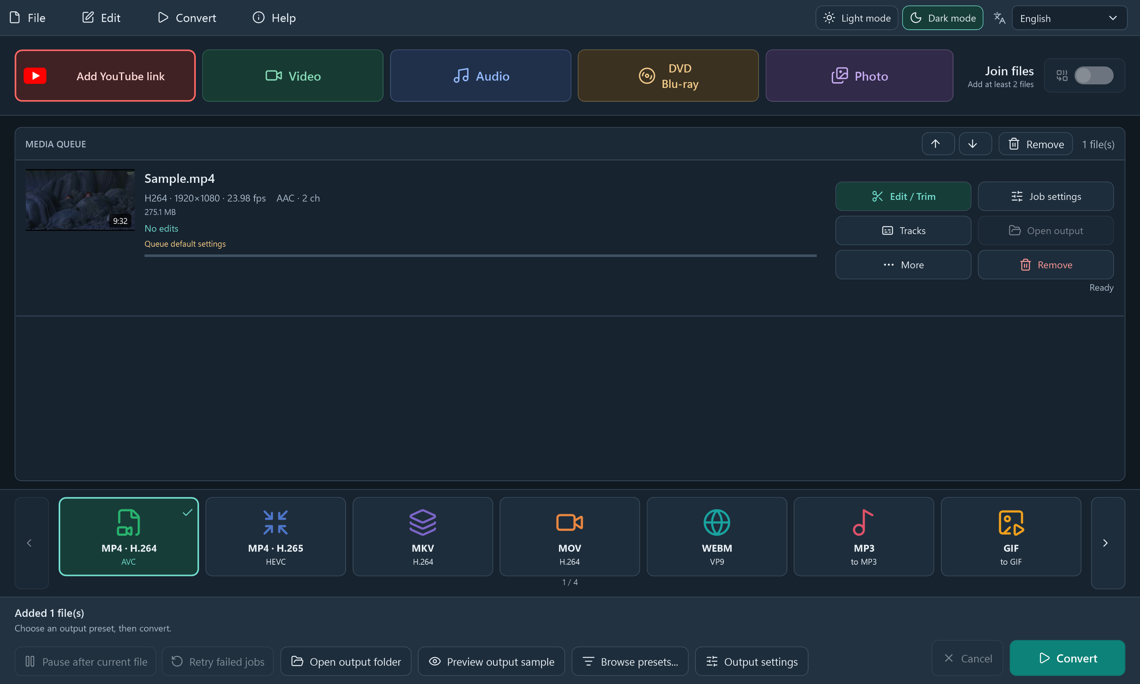Open the File menu

(x=28, y=18)
